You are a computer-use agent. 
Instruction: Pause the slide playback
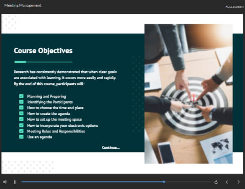point(15,182)
